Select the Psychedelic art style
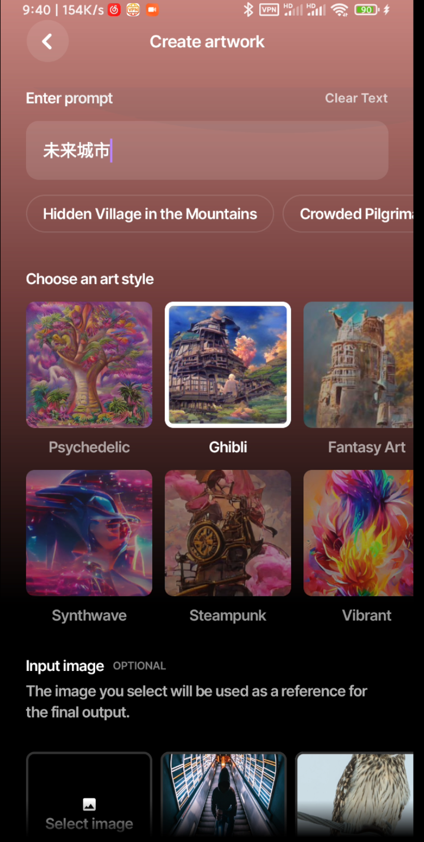 (x=89, y=365)
